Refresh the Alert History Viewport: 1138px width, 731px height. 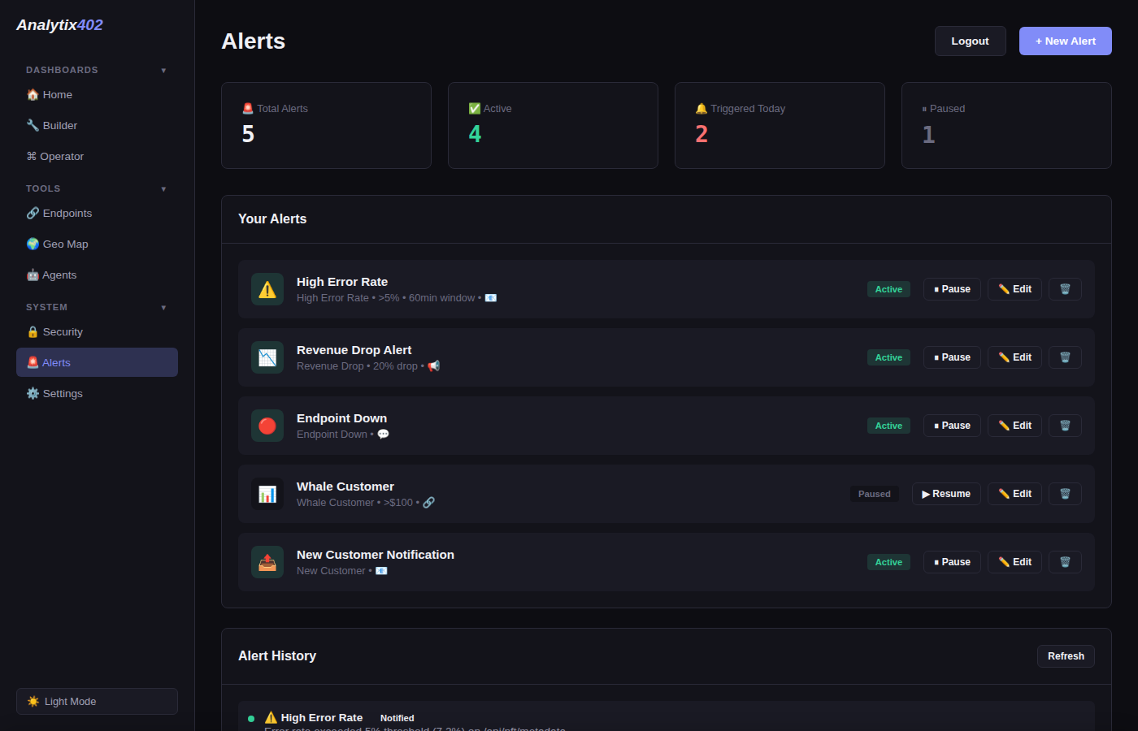point(1065,655)
